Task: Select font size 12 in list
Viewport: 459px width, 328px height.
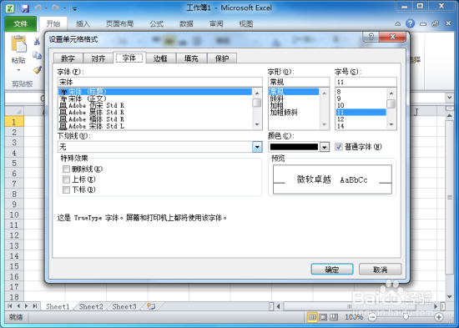Action: [361, 119]
